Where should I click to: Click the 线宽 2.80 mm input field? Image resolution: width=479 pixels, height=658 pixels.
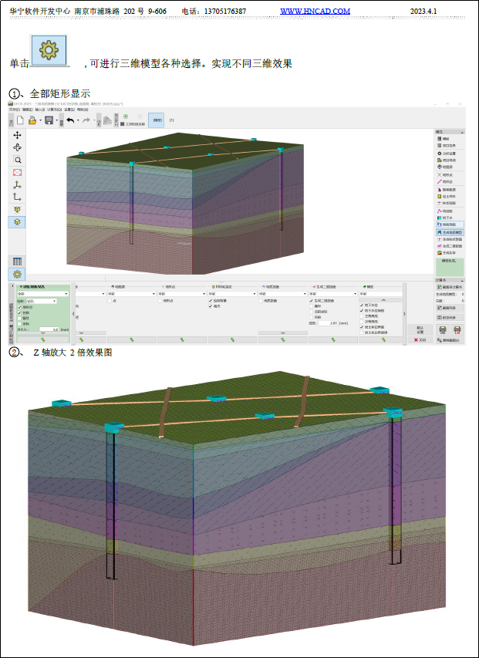point(328,323)
